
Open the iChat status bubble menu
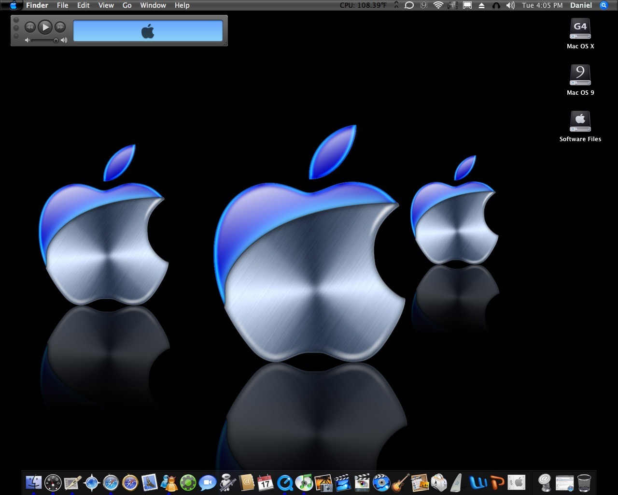tap(409, 5)
